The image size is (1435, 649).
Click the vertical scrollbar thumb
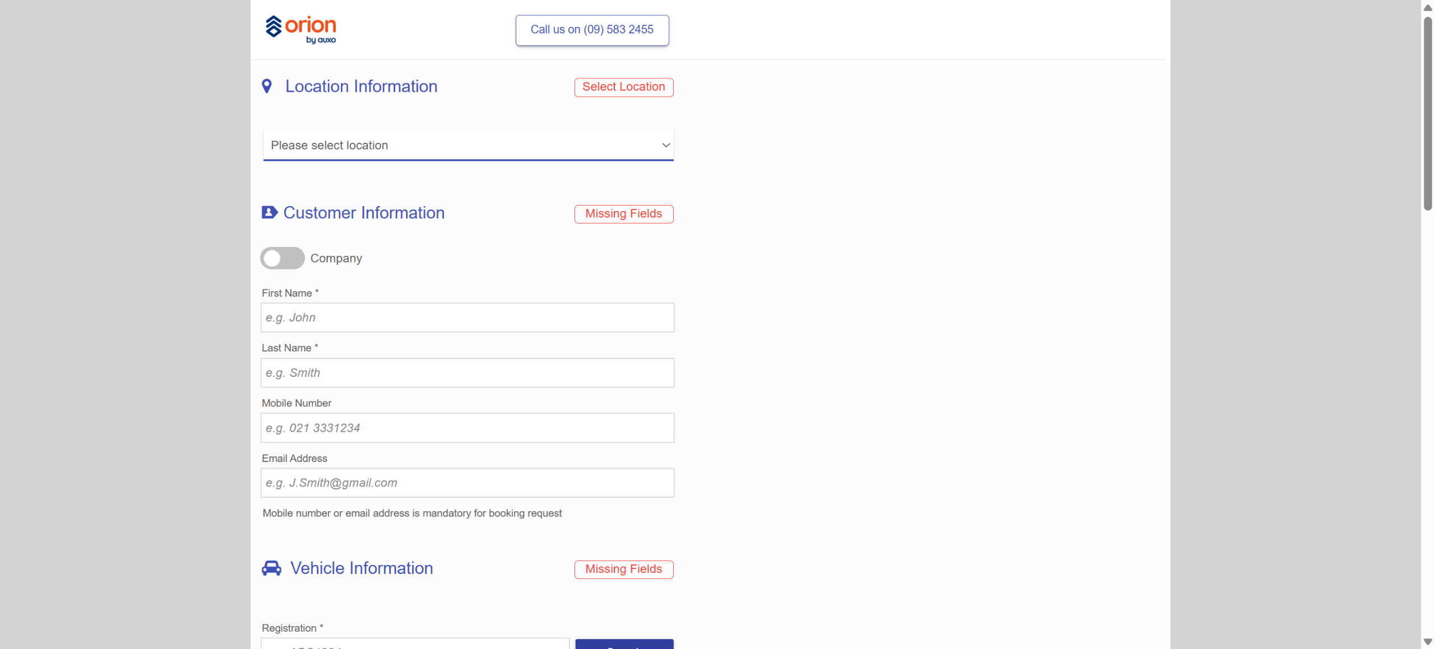pyautogui.click(x=1427, y=112)
